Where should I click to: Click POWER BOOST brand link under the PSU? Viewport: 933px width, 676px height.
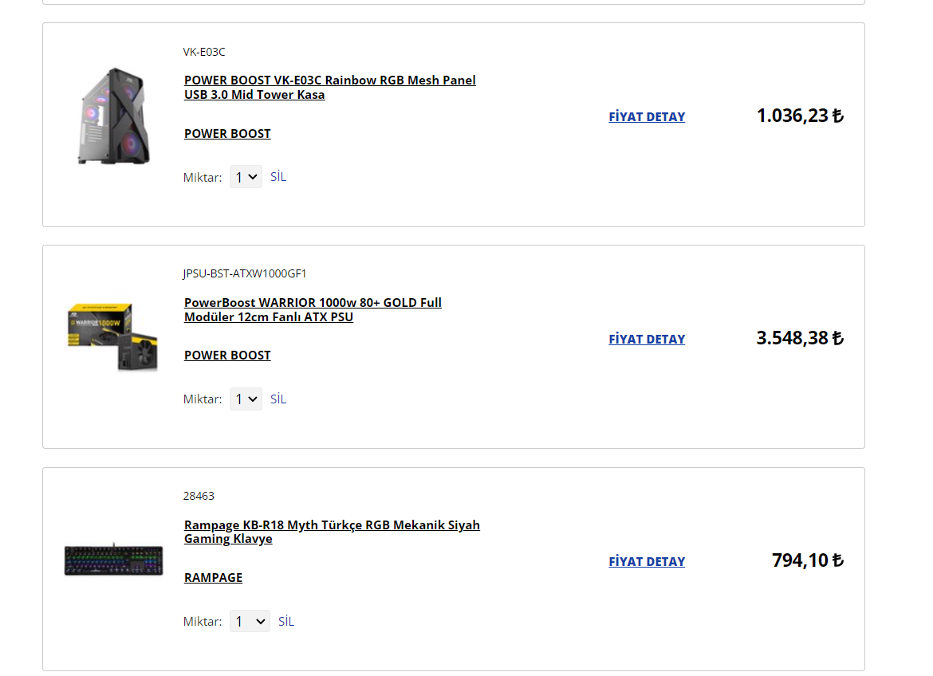(227, 355)
